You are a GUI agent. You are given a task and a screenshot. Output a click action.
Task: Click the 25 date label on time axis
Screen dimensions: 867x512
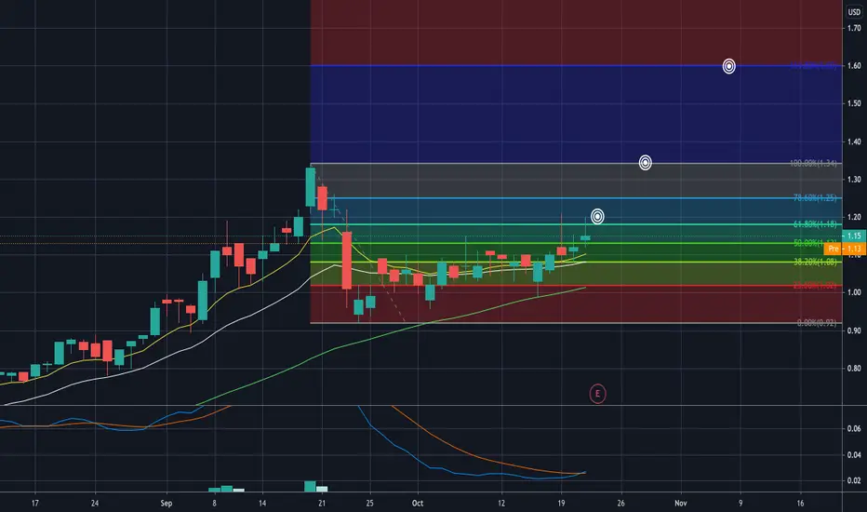(x=370, y=503)
